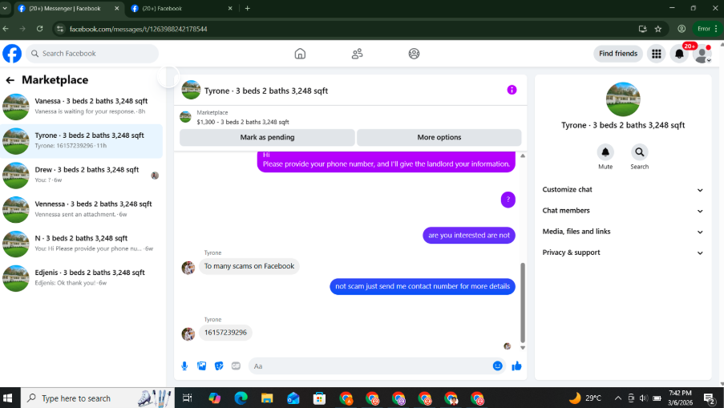Click the listing profile picture in right panel
The height and width of the screenshot is (408, 724).
623,99
